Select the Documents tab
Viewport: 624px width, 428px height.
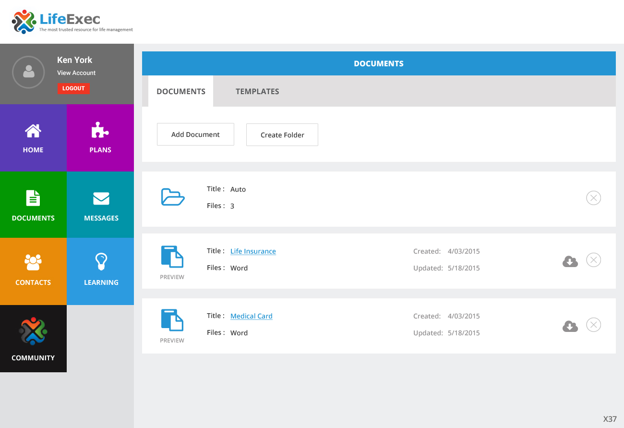[x=181, y=91]
